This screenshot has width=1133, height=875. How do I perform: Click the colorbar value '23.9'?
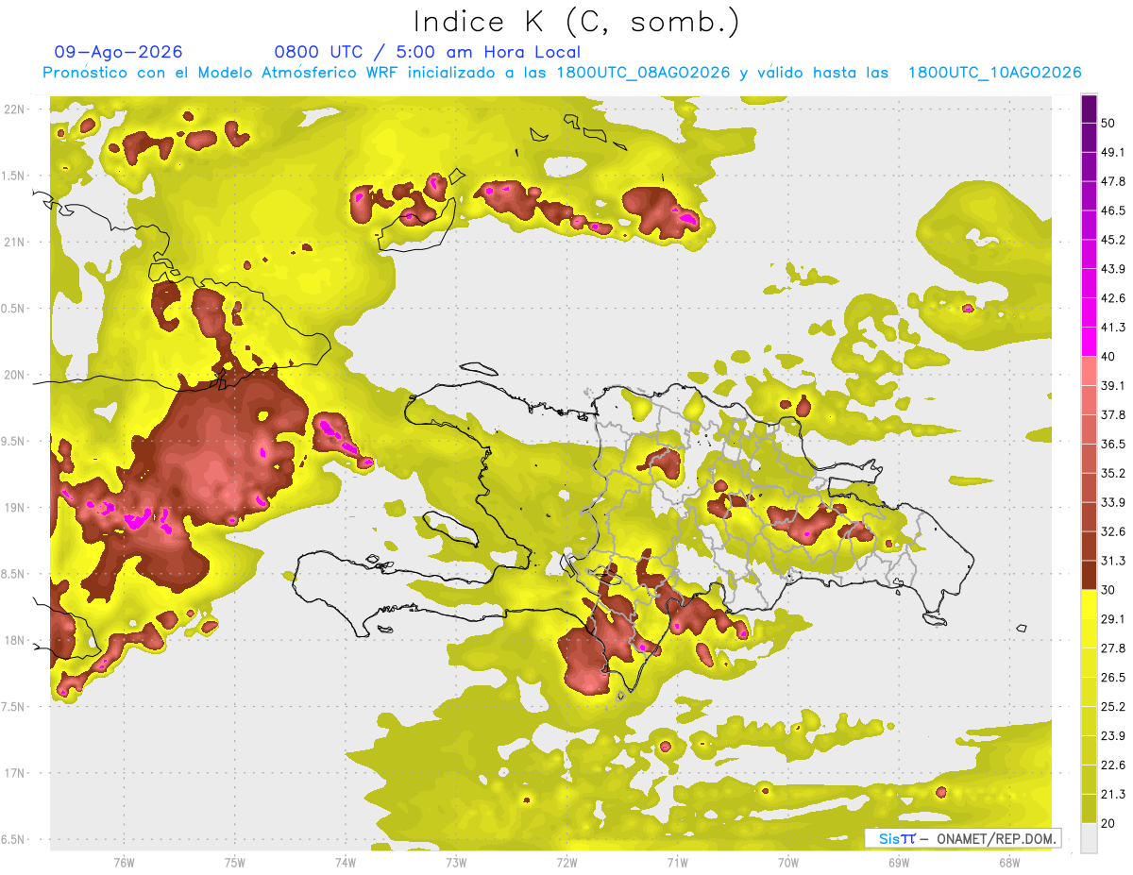[1113, 735]
